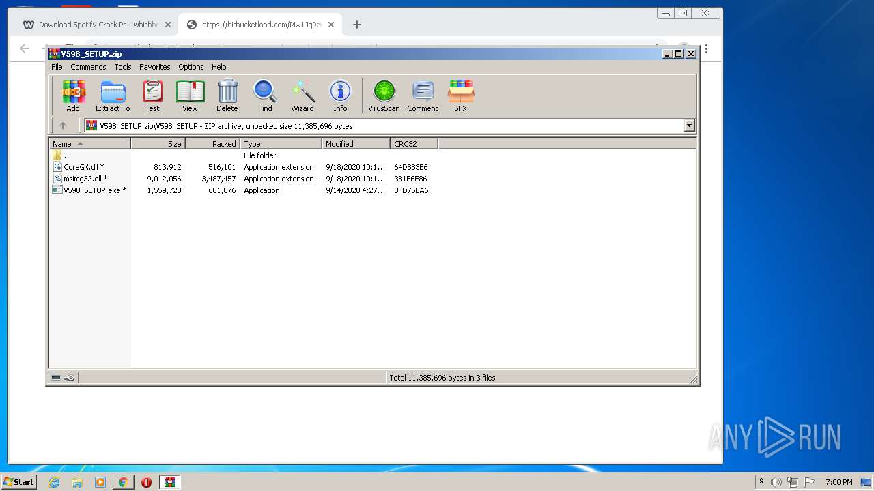The image size is (874, 491).
Task: Click the Extract To toolbar icon
Action: [x=113, y=95]
